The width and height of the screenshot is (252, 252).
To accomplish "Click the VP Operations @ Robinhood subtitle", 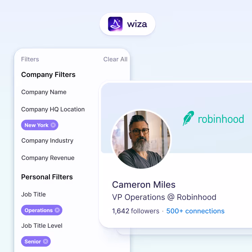I will click(164, 197).
